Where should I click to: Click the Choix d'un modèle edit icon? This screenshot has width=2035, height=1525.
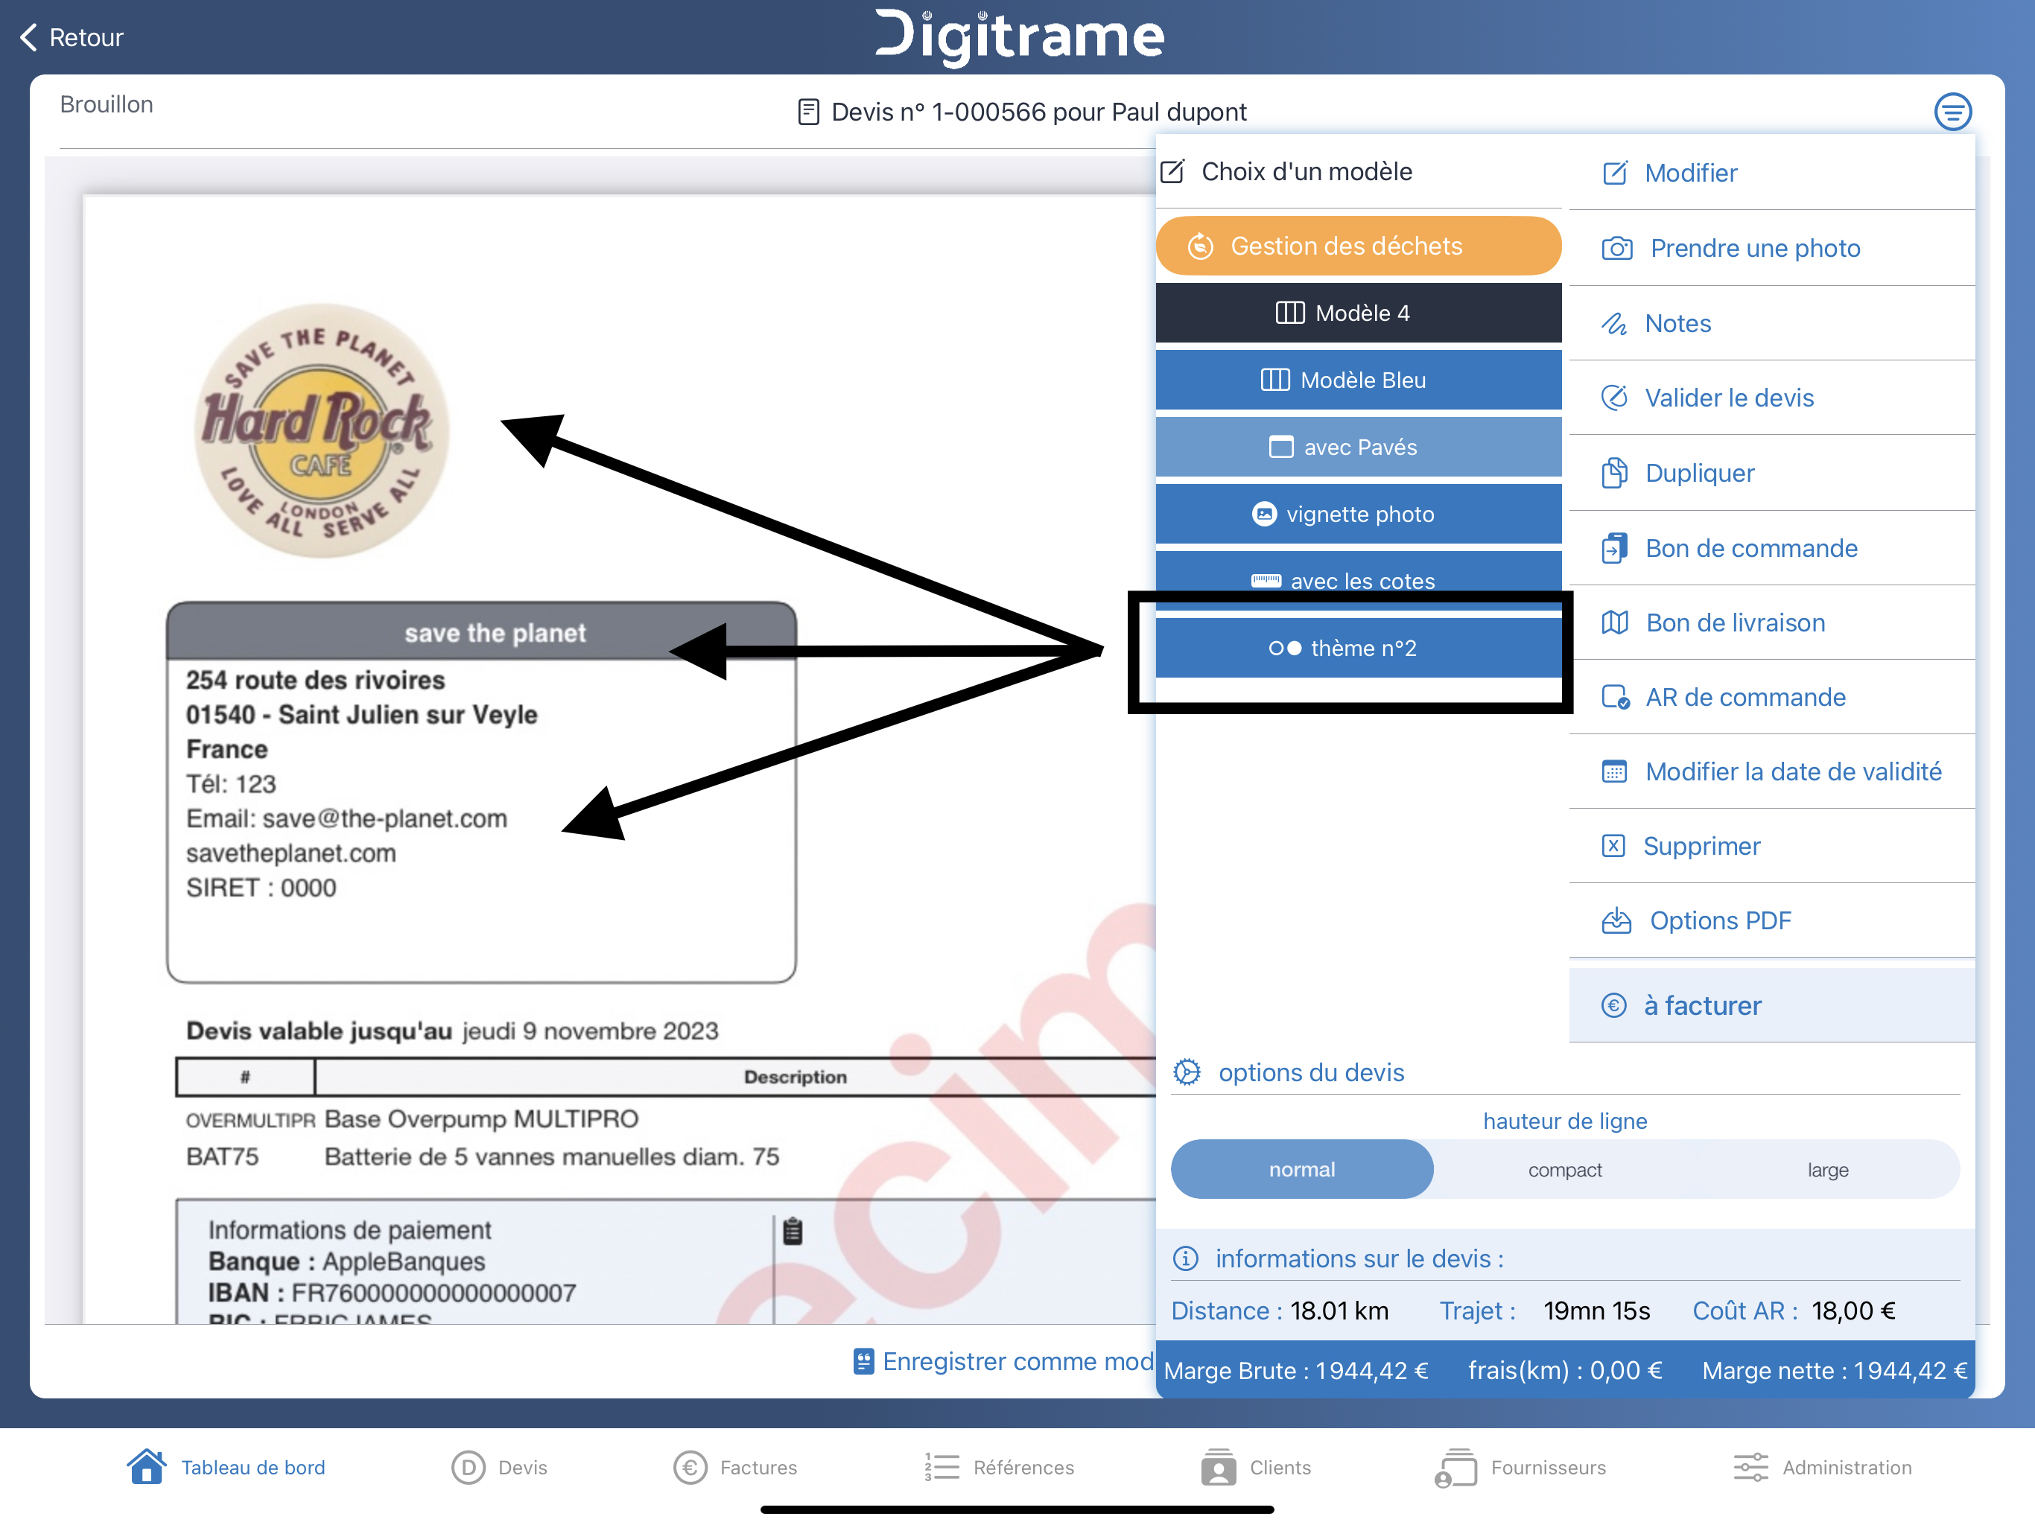[x=1173, y=171]
